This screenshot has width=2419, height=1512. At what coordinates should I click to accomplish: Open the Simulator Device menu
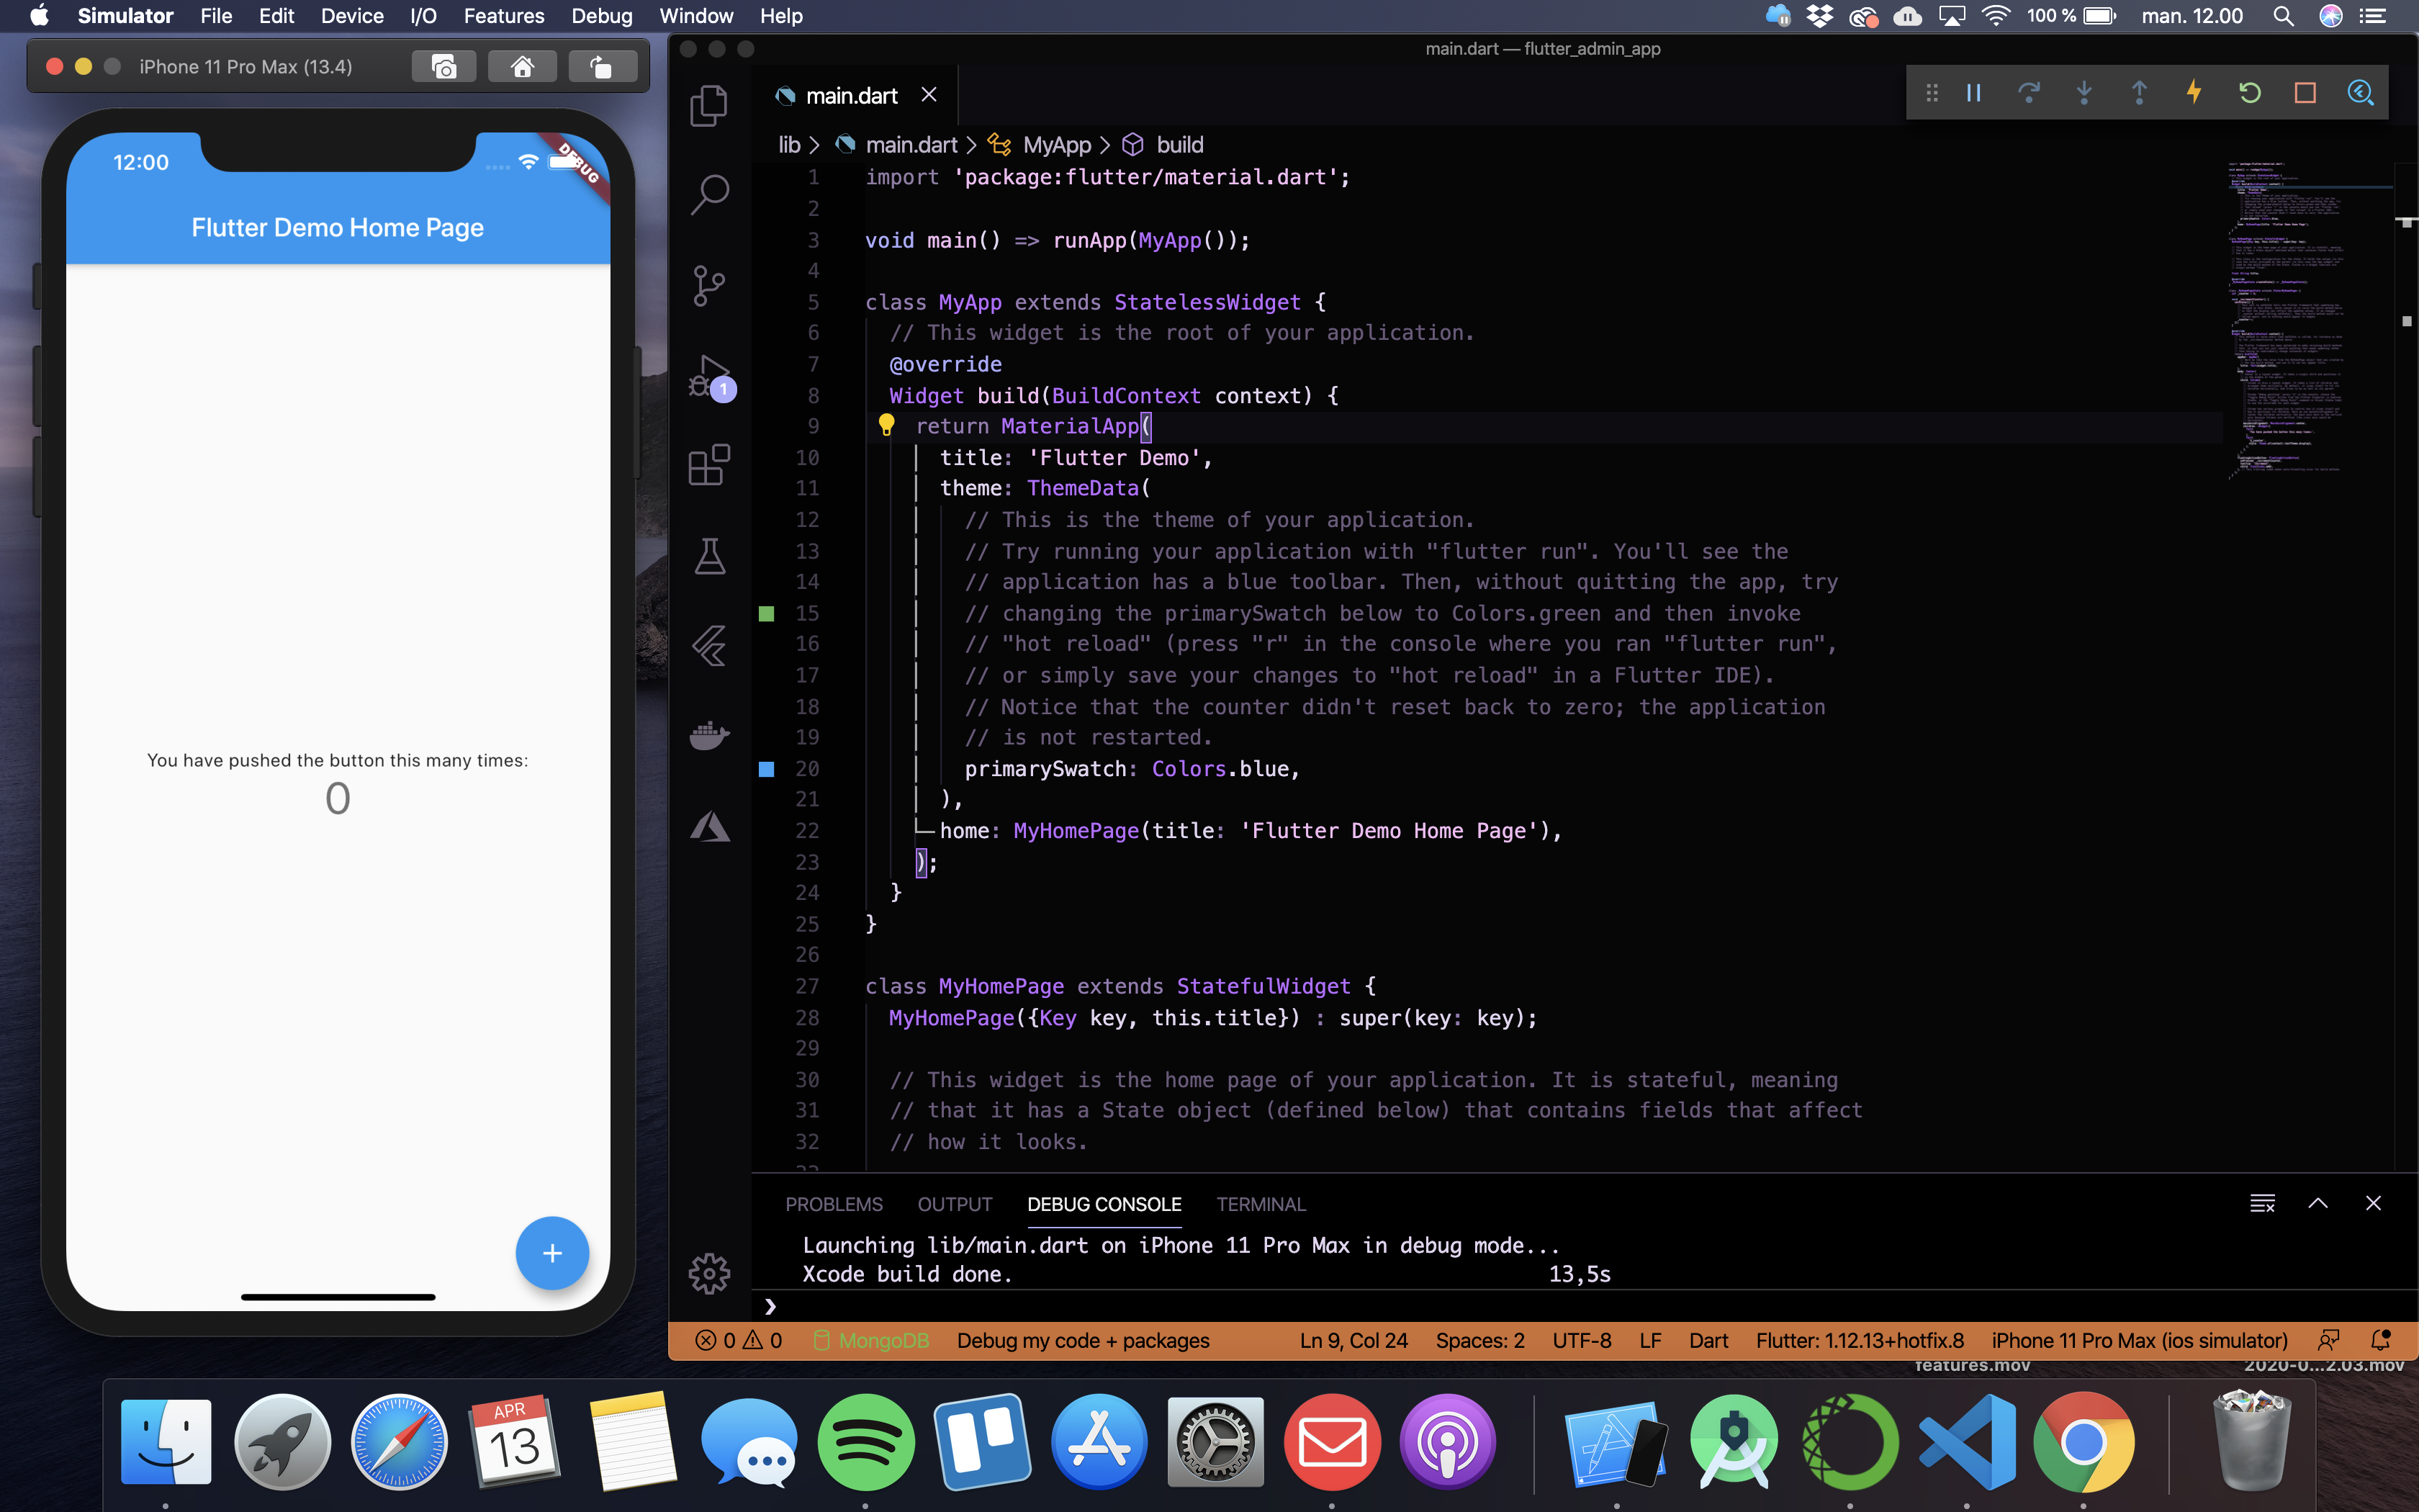[352, 16]
